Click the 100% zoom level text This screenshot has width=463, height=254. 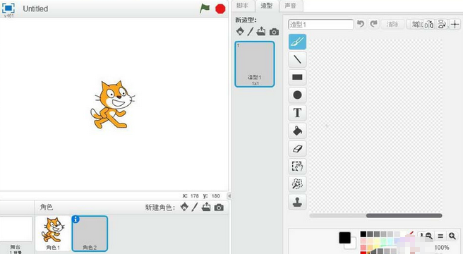[x=442, y=247]
